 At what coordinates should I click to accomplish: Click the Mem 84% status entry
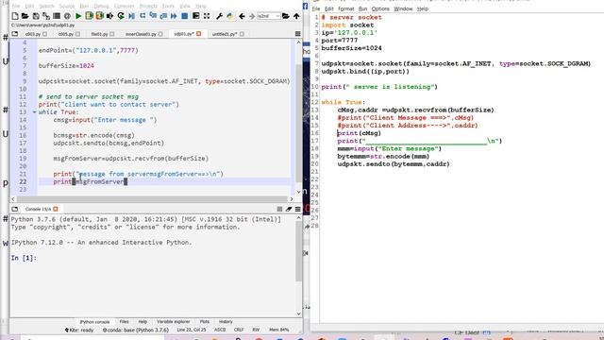(x=279, y=330)
